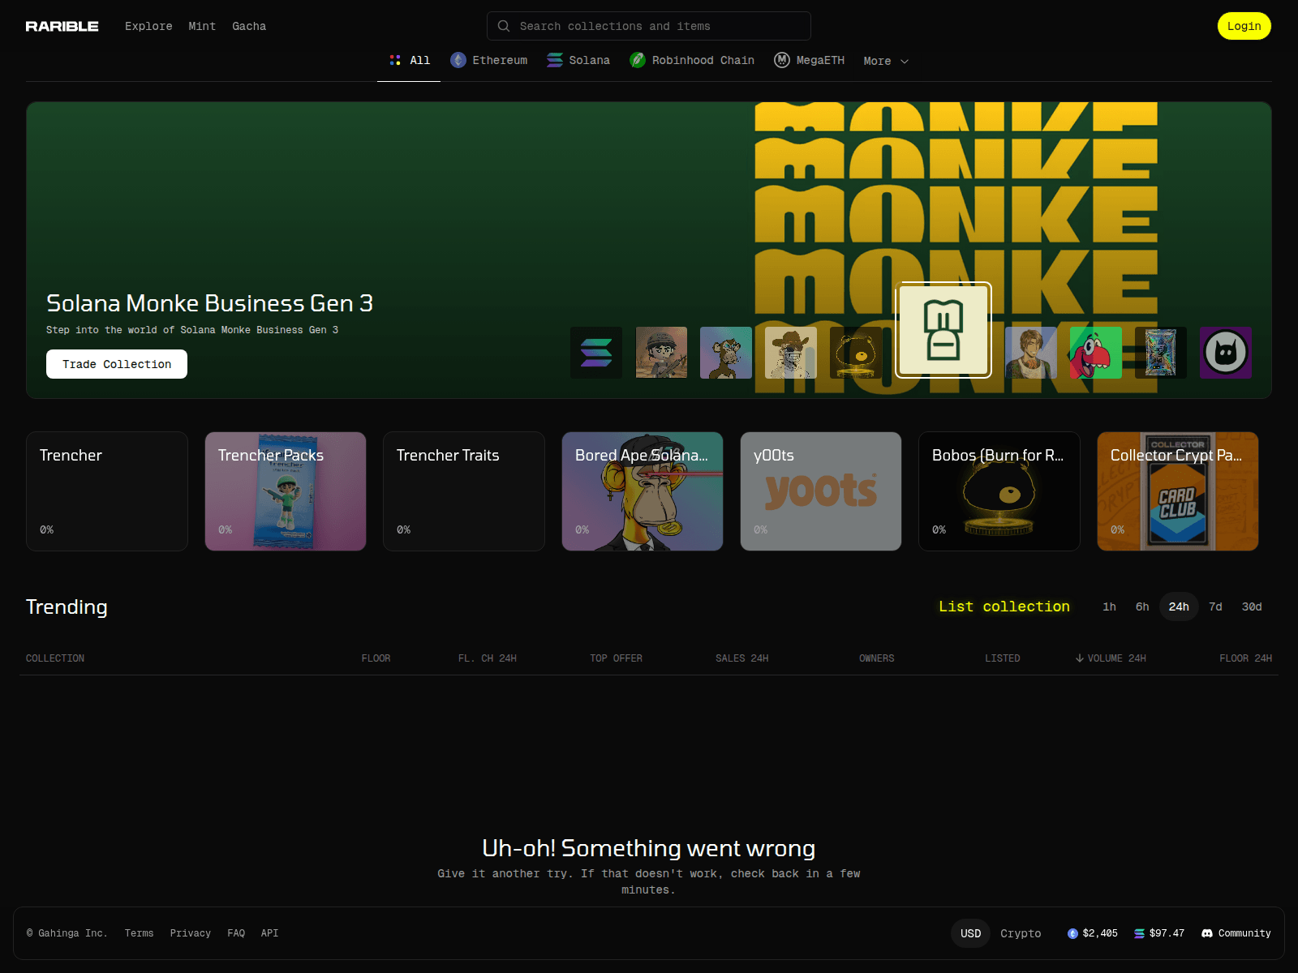Switch currency display to Crypto
This screenshot has width=1298, height=973.
pos(1021,933)
